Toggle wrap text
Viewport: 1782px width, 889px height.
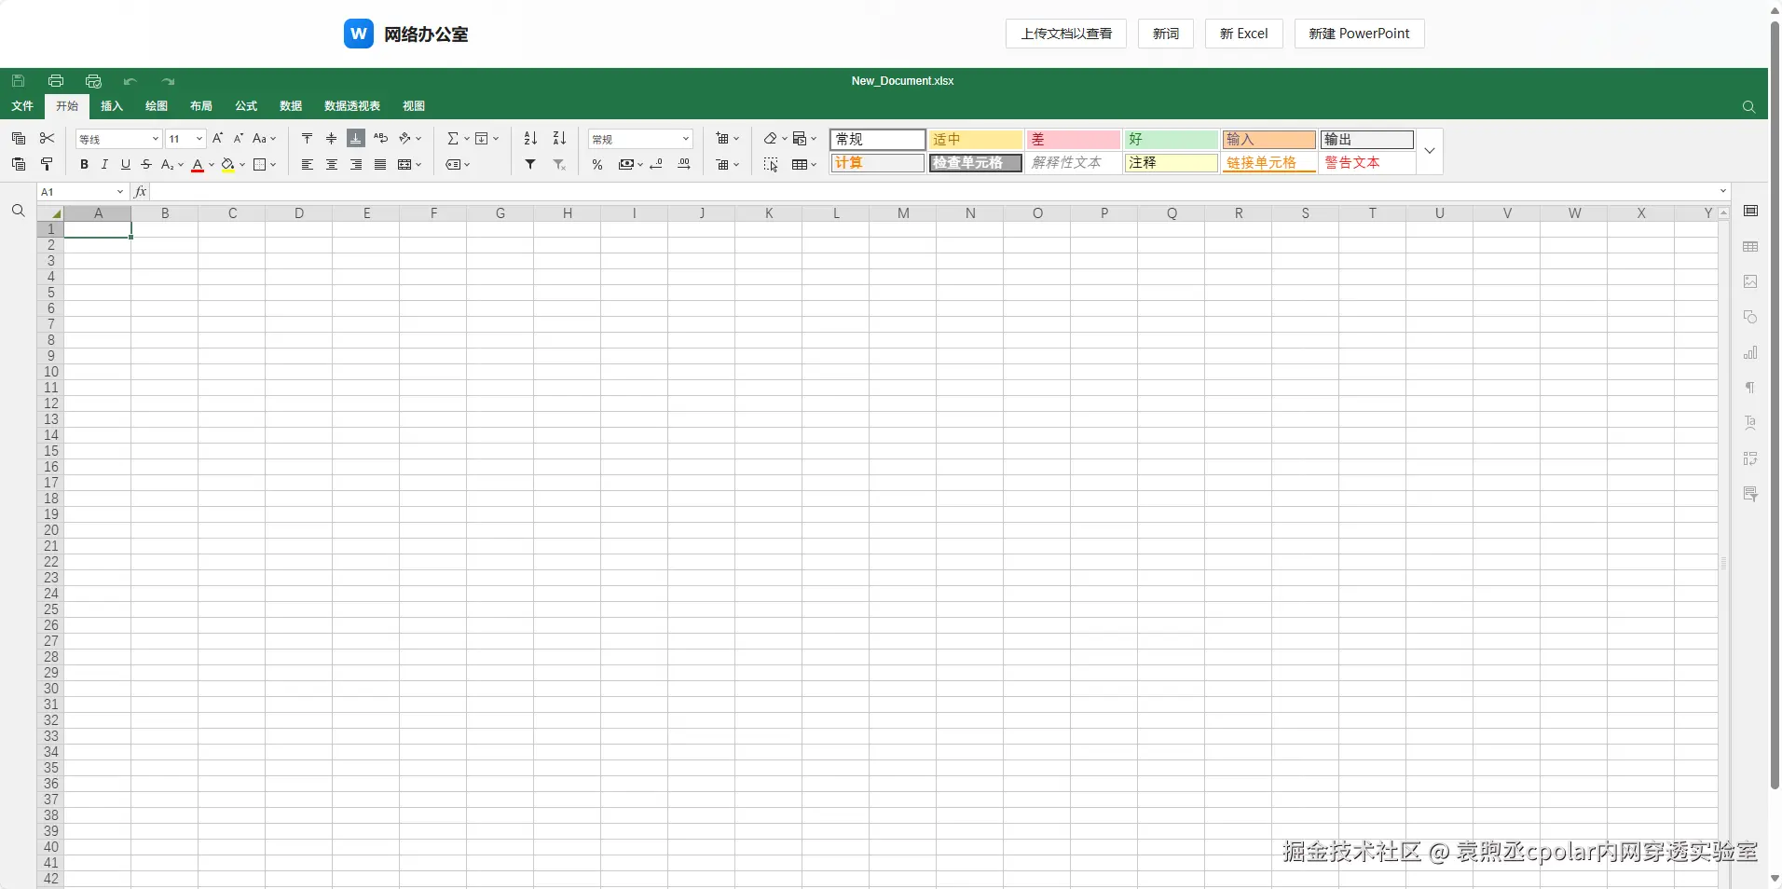pos(380,138)
